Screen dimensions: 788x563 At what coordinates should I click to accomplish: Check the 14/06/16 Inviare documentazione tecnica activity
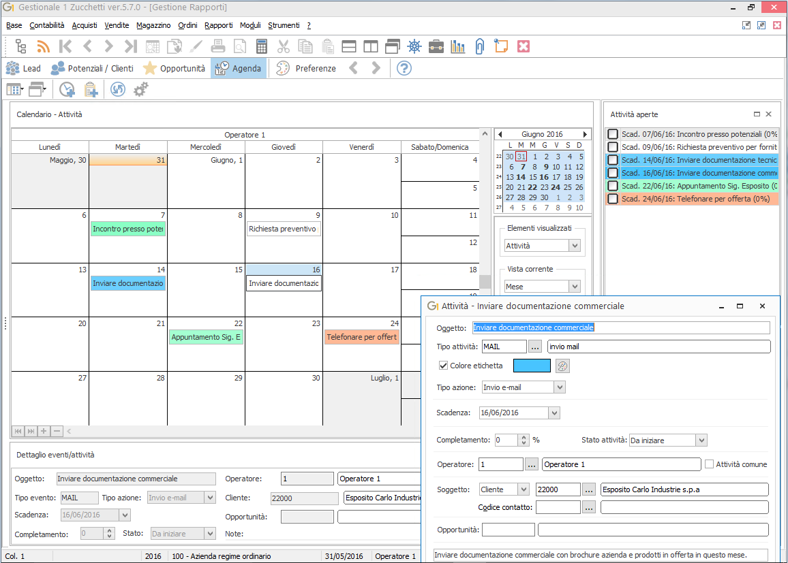[613, 160]
